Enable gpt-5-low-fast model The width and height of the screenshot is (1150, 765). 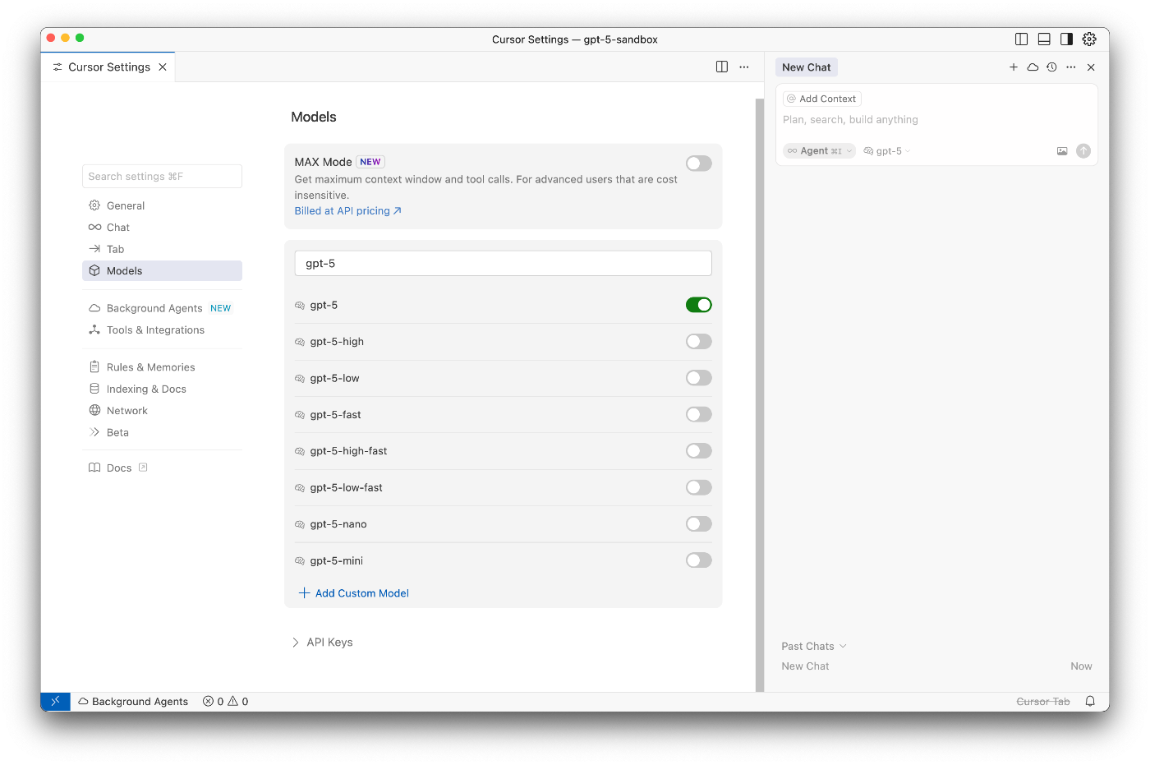[x=699, y=487]
